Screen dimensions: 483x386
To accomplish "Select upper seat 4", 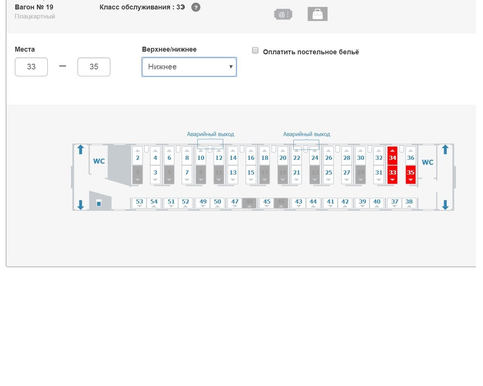I will coord(155,156).
